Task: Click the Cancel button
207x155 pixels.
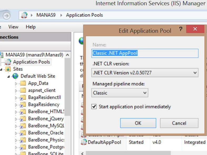Action: point(179,123)
